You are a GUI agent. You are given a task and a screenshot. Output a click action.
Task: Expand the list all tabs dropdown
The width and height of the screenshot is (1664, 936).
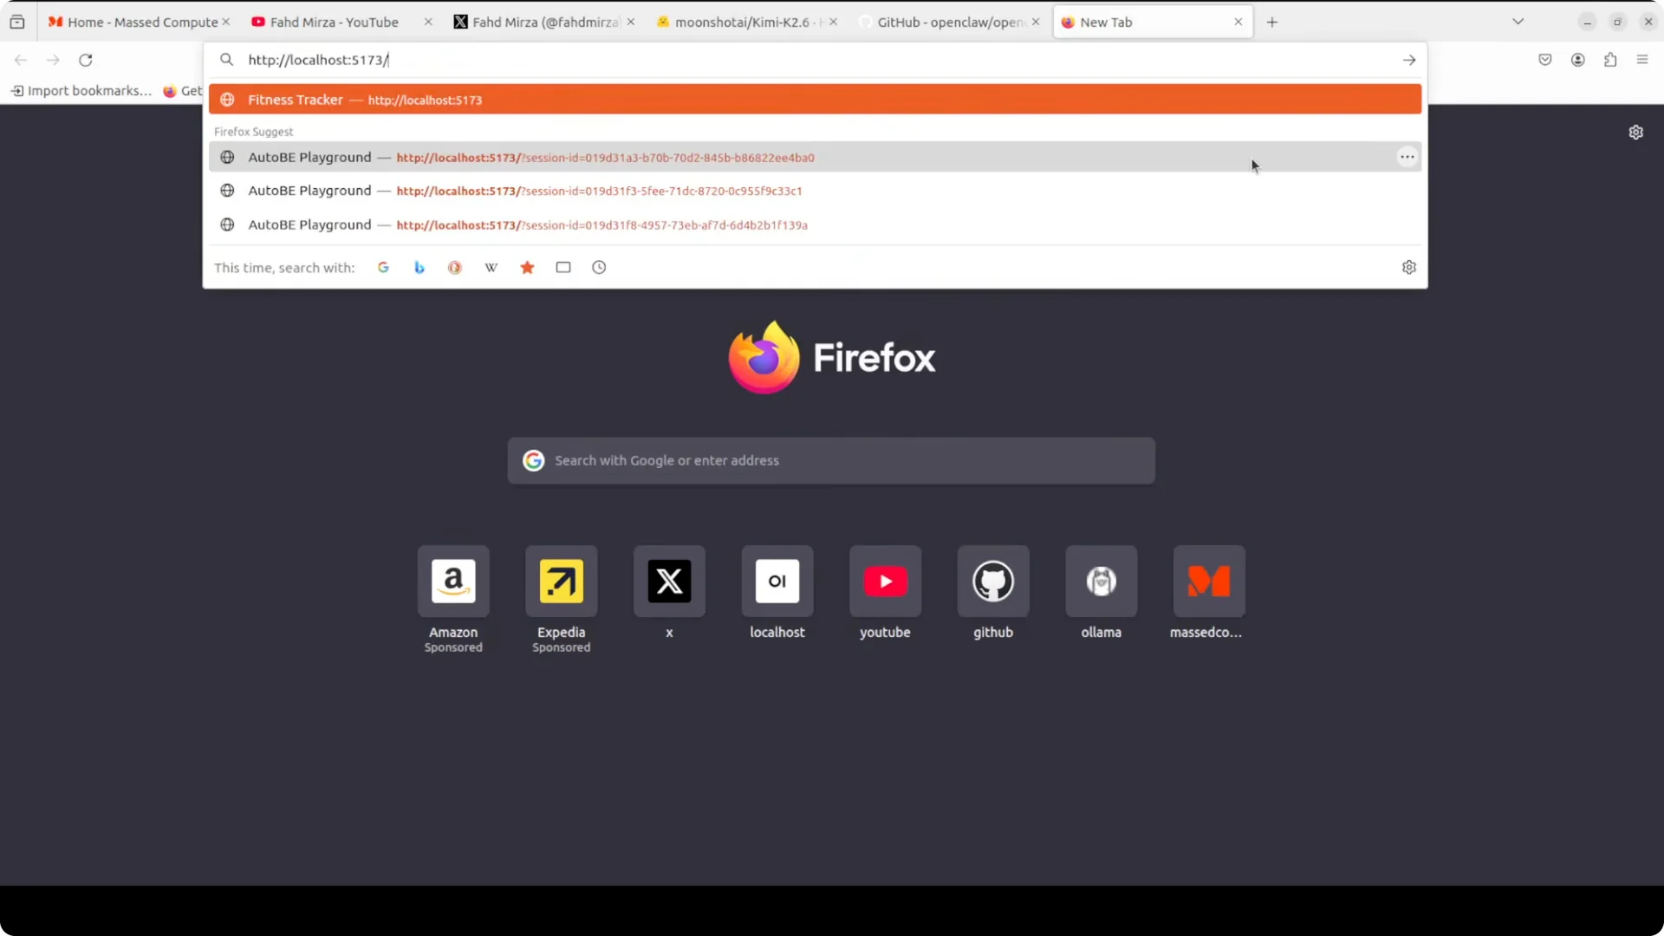1518,22
